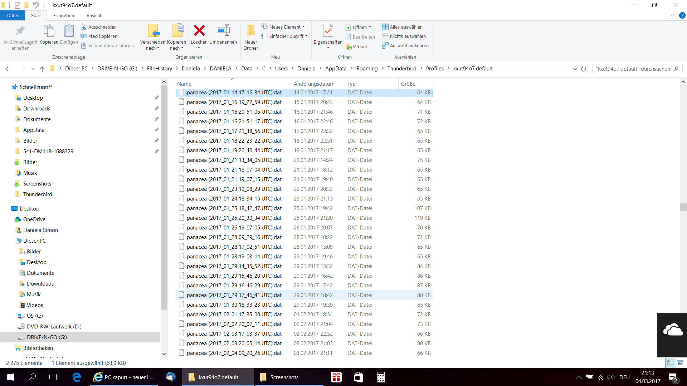Click Pfad kopieren in ribbon
Viewport: 687px width, 386px height.
coord(102,36)
